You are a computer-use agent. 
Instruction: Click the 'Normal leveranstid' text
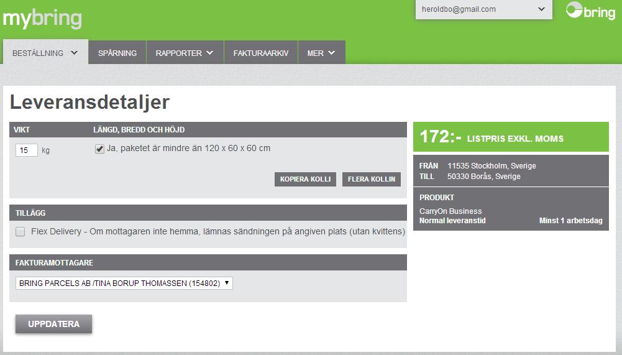[x=452, y=220]
